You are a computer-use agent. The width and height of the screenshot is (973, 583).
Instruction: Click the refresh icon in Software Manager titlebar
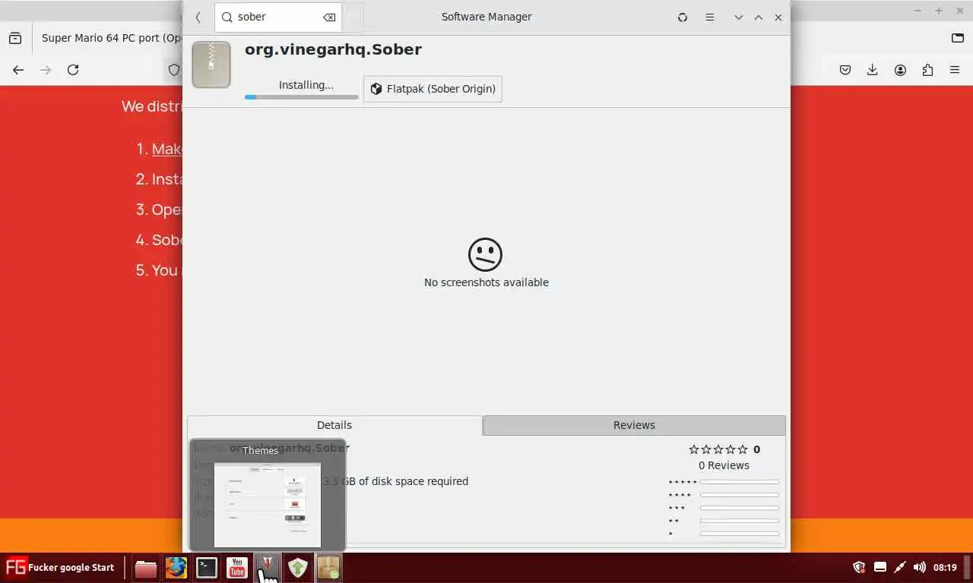click(683, 17)
